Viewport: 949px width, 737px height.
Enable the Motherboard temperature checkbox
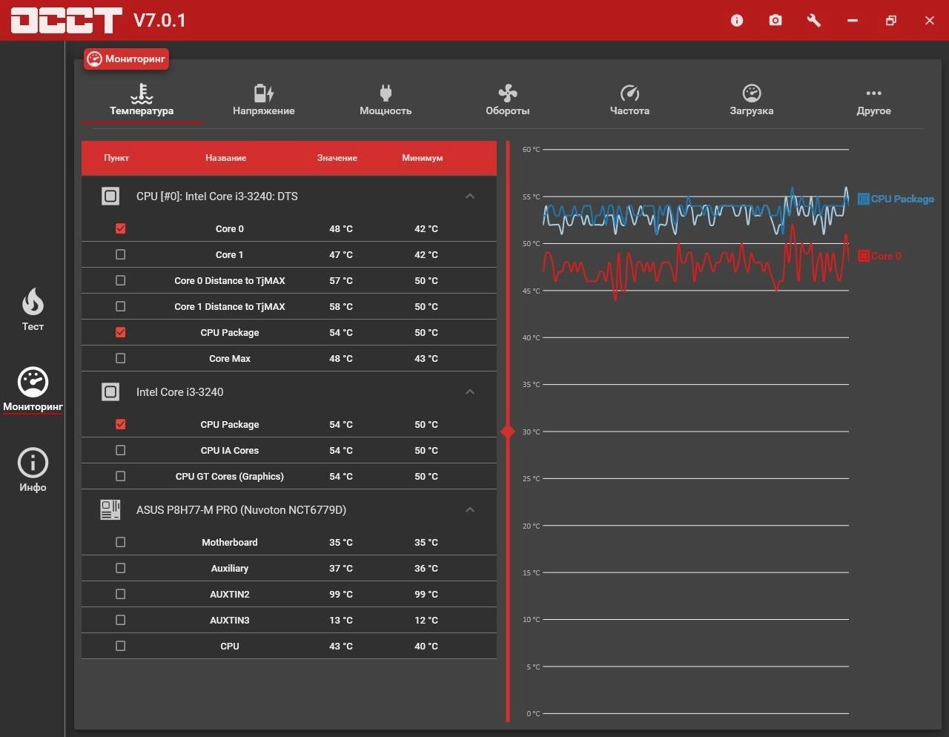coord(121,542)
